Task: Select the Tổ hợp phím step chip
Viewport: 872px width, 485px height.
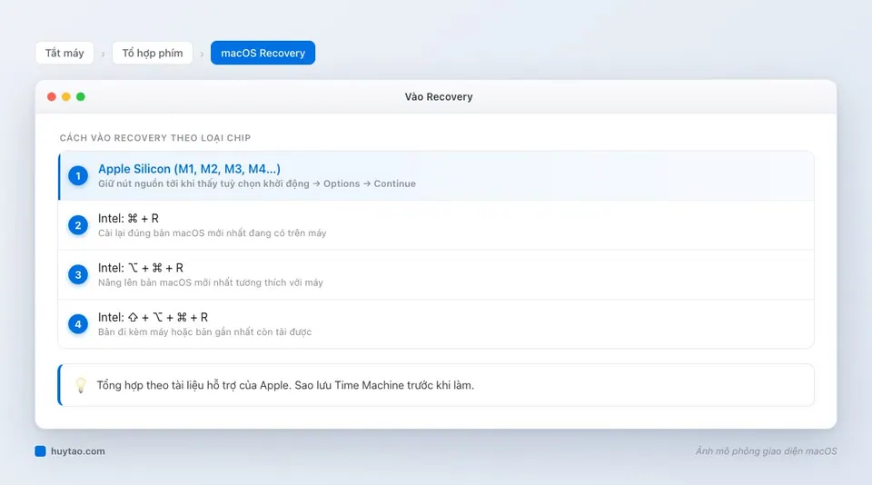Action: (x=153, y=53)
